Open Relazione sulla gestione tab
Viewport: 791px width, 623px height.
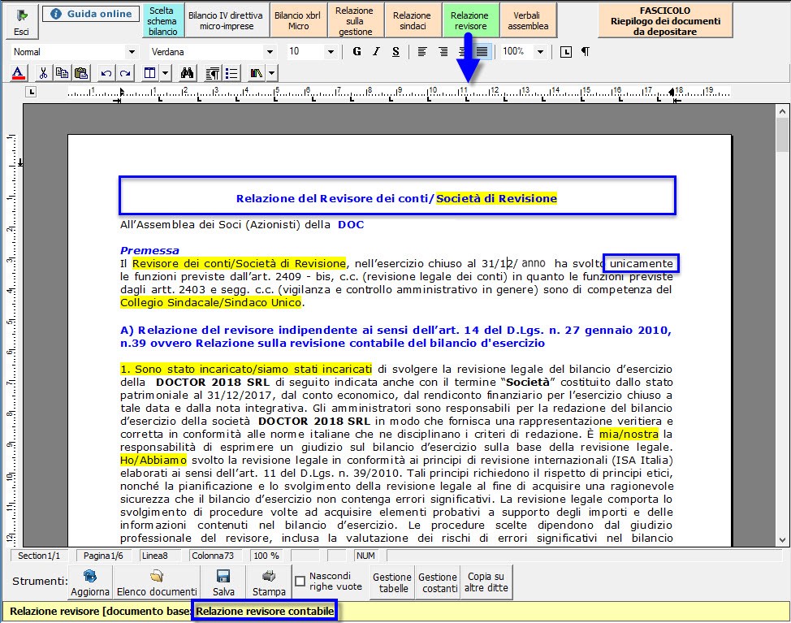355,20
